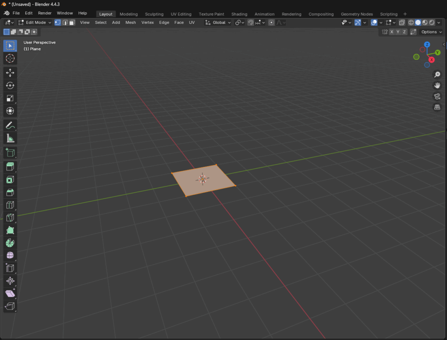Toggle Z axis mirror
Screen dimensions: 447x340
coord(404,32)
